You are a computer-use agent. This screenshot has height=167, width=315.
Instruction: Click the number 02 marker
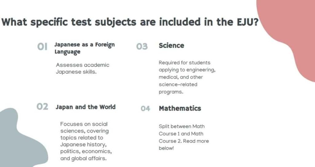(x=42, y=107)
